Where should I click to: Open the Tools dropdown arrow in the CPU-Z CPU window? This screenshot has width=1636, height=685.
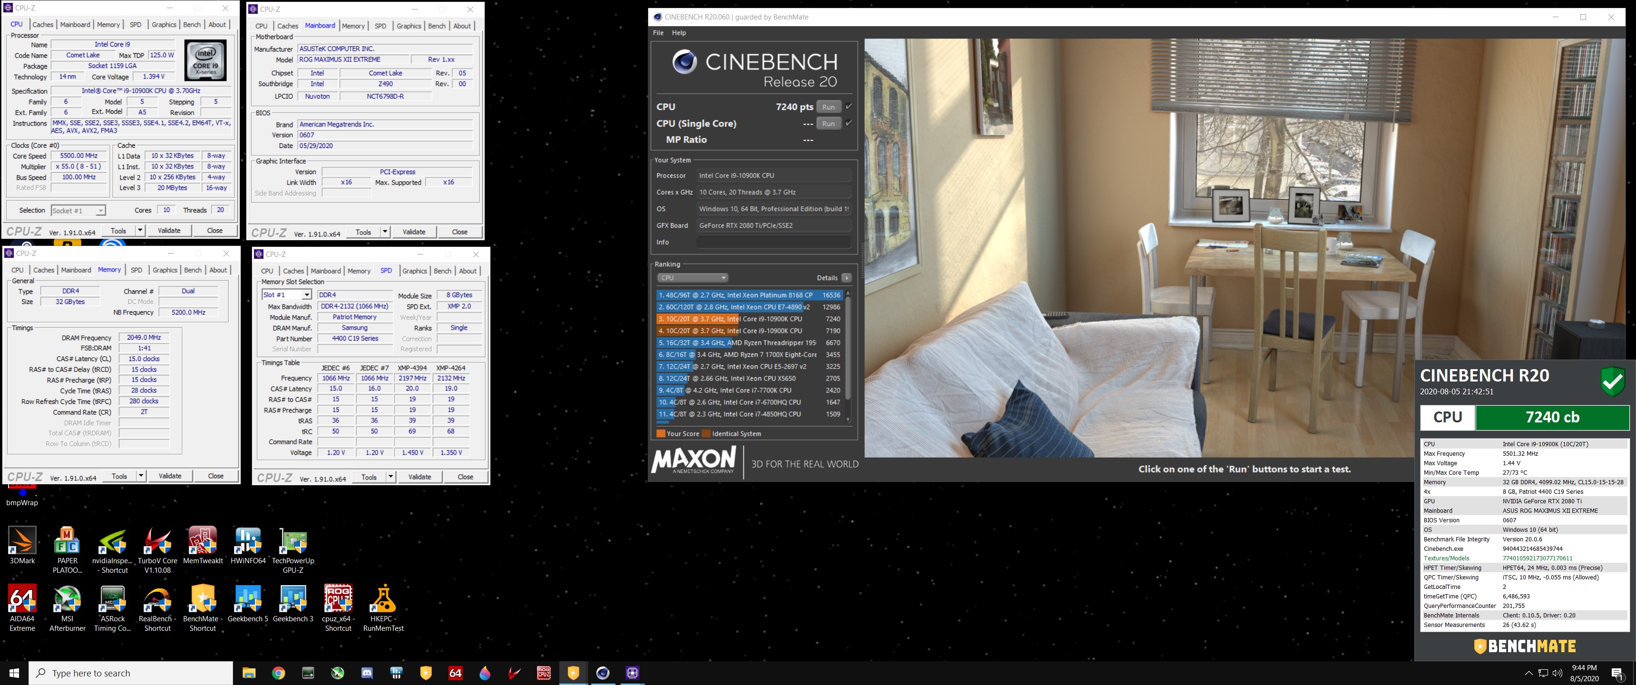click(x=140, y=230)
